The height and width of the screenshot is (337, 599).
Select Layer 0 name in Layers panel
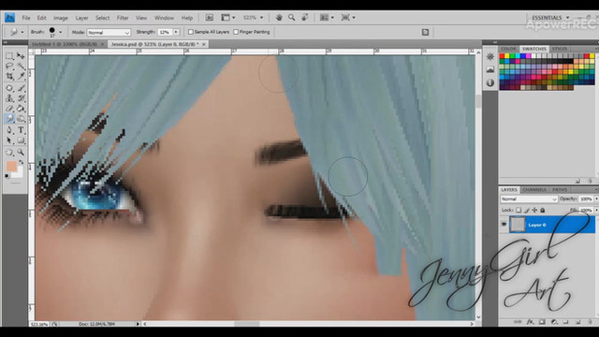click(x=537, y=225)
